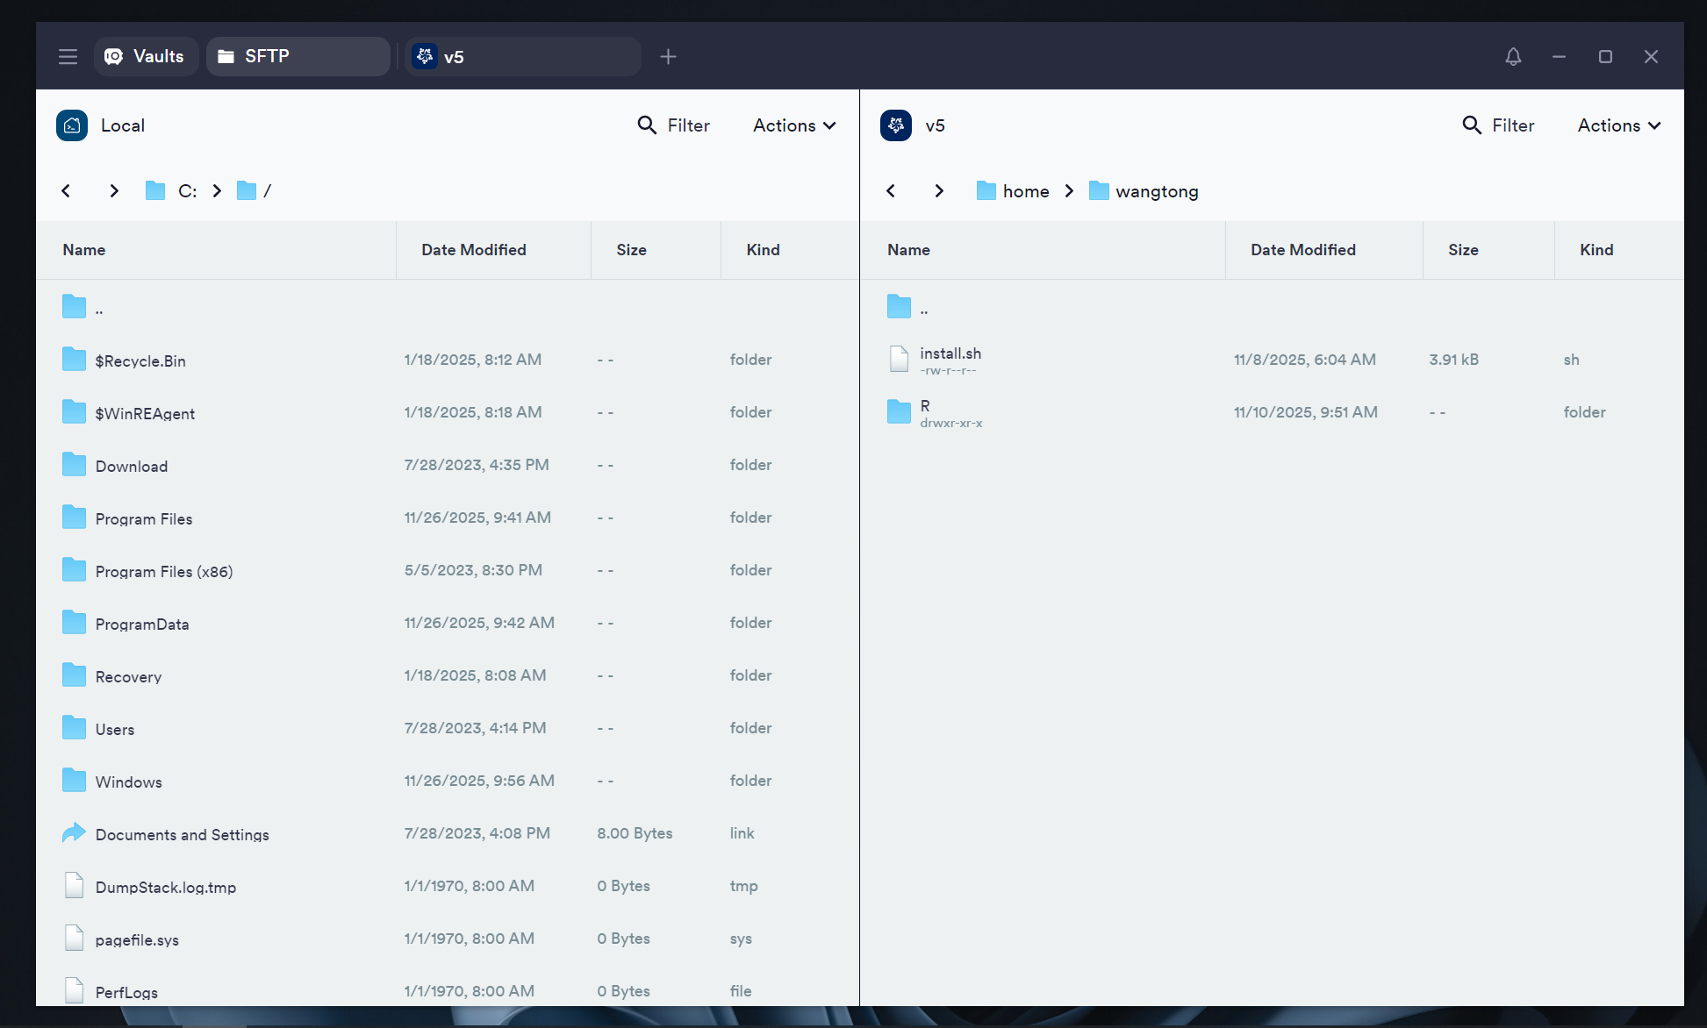Image resolution: width=1707 pixels, height=1028 pixels.
Task: Click the Windows folder name
Action: pos(129,782)
